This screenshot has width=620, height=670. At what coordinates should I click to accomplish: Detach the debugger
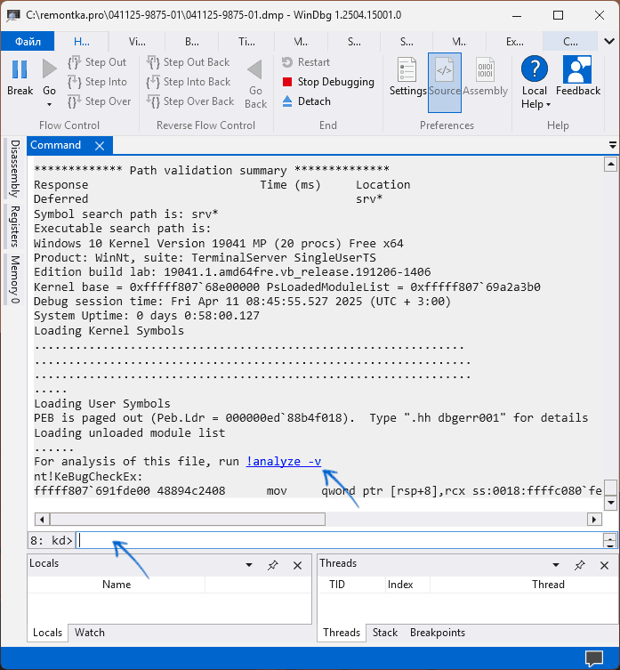pos(306,101)
